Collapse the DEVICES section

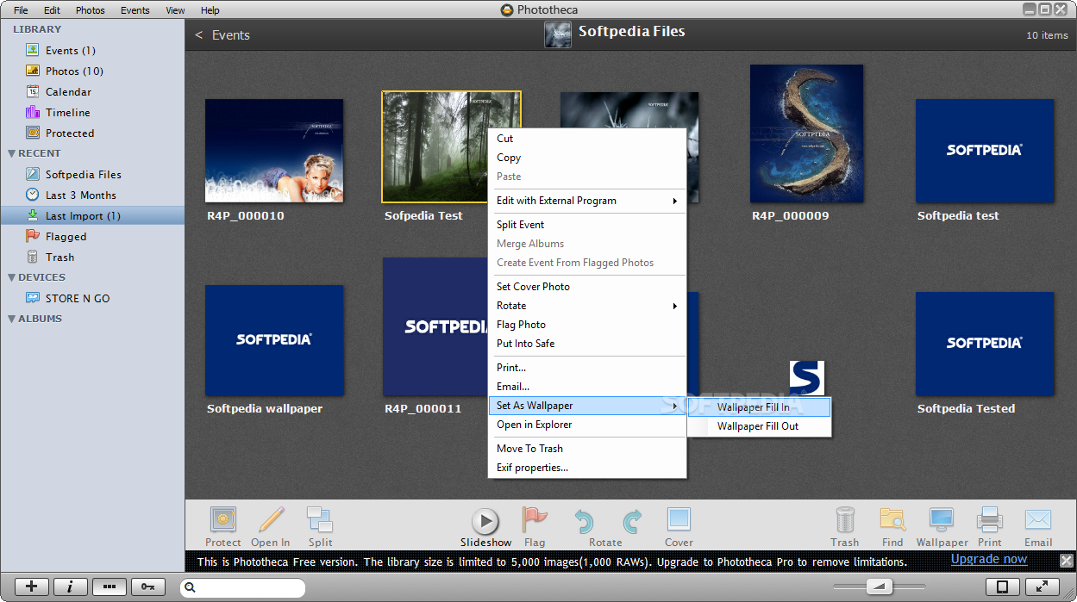pyautogui.click(x=12, y=277)
